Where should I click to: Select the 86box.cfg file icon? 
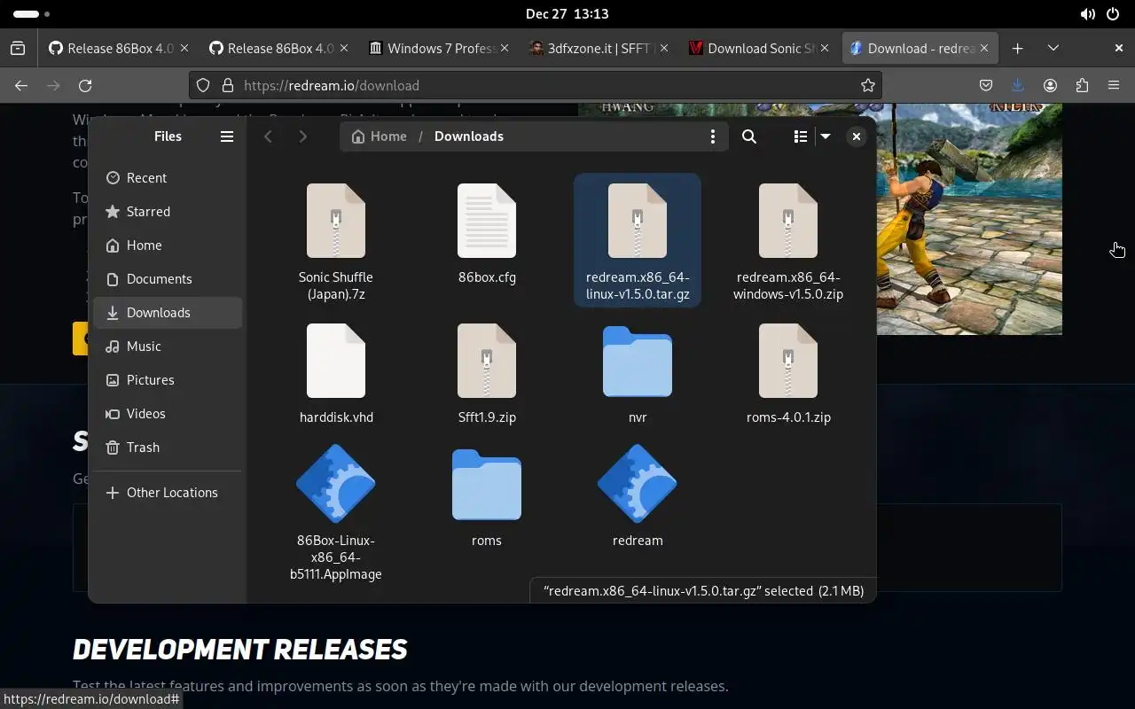[486, 222]
